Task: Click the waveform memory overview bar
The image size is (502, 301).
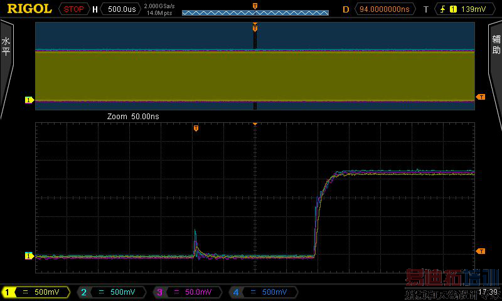Action: click(255, 12)
